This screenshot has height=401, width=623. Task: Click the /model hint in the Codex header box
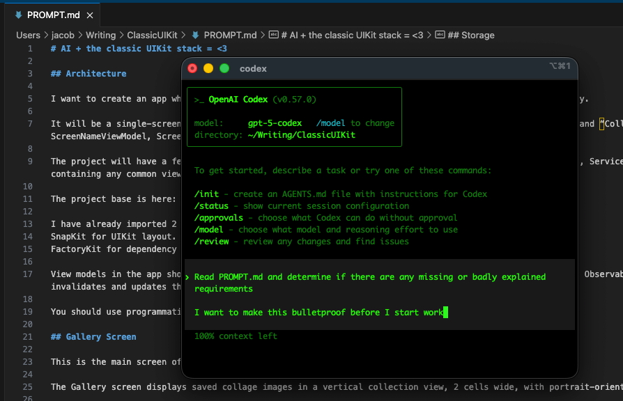tap(330, 123)
